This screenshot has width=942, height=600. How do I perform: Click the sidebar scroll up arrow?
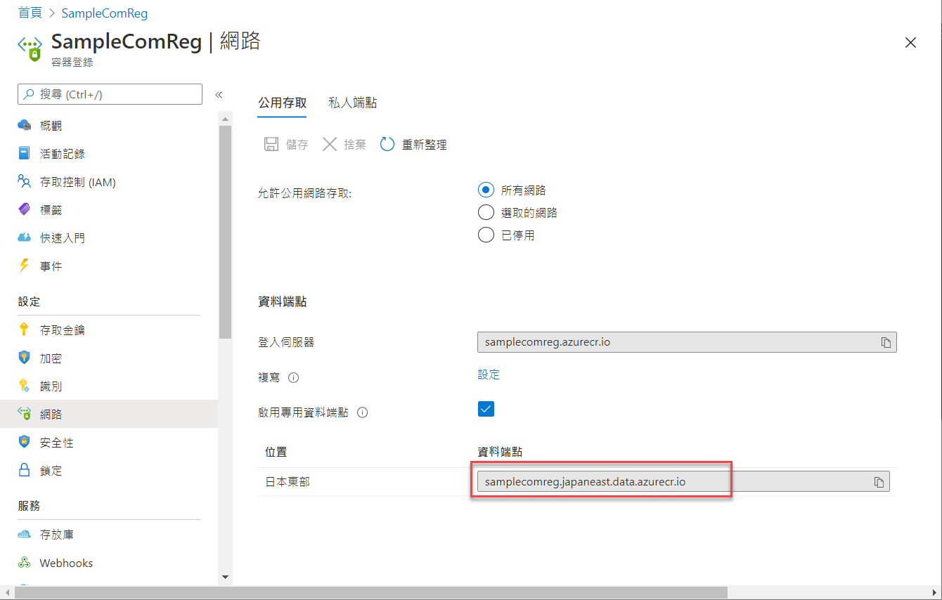pos(225,119)
